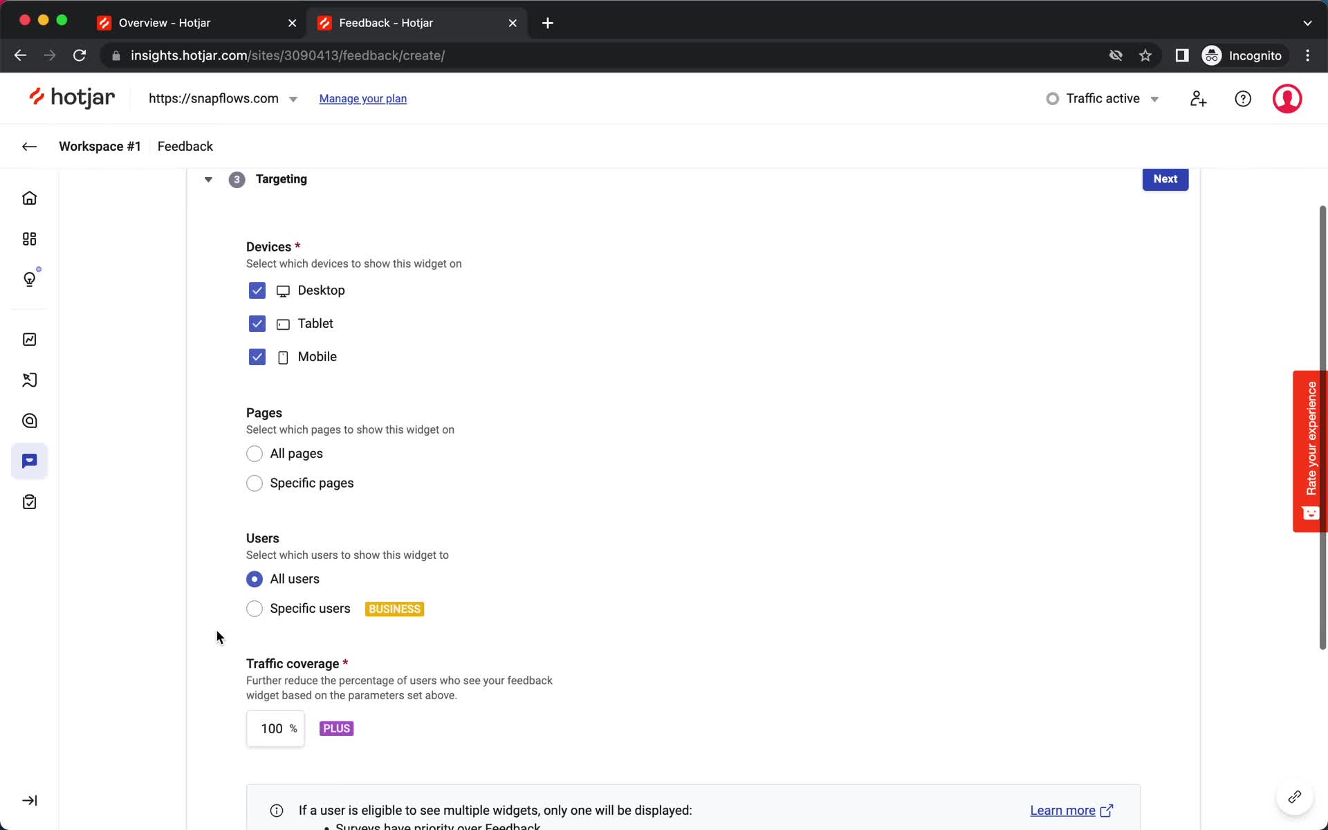Click the help question mark icon
The image size is (1328, 830).
tap(1243, 98)
